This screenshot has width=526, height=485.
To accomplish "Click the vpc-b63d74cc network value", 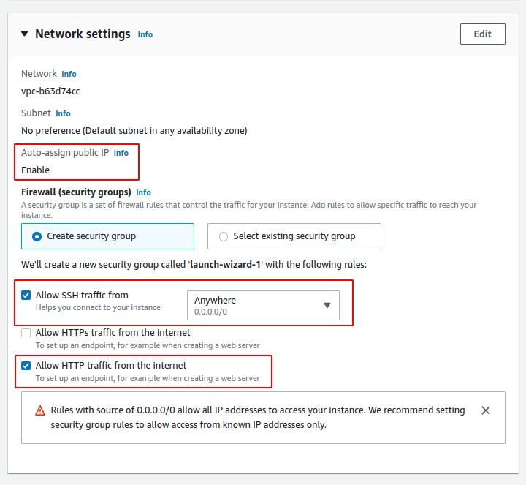I will 50,91.
